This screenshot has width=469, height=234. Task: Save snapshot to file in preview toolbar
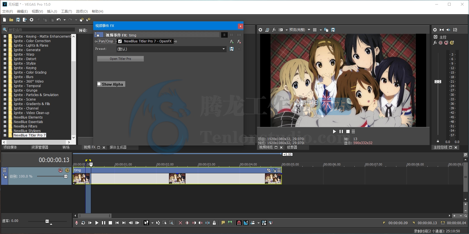tap(333, 30)
